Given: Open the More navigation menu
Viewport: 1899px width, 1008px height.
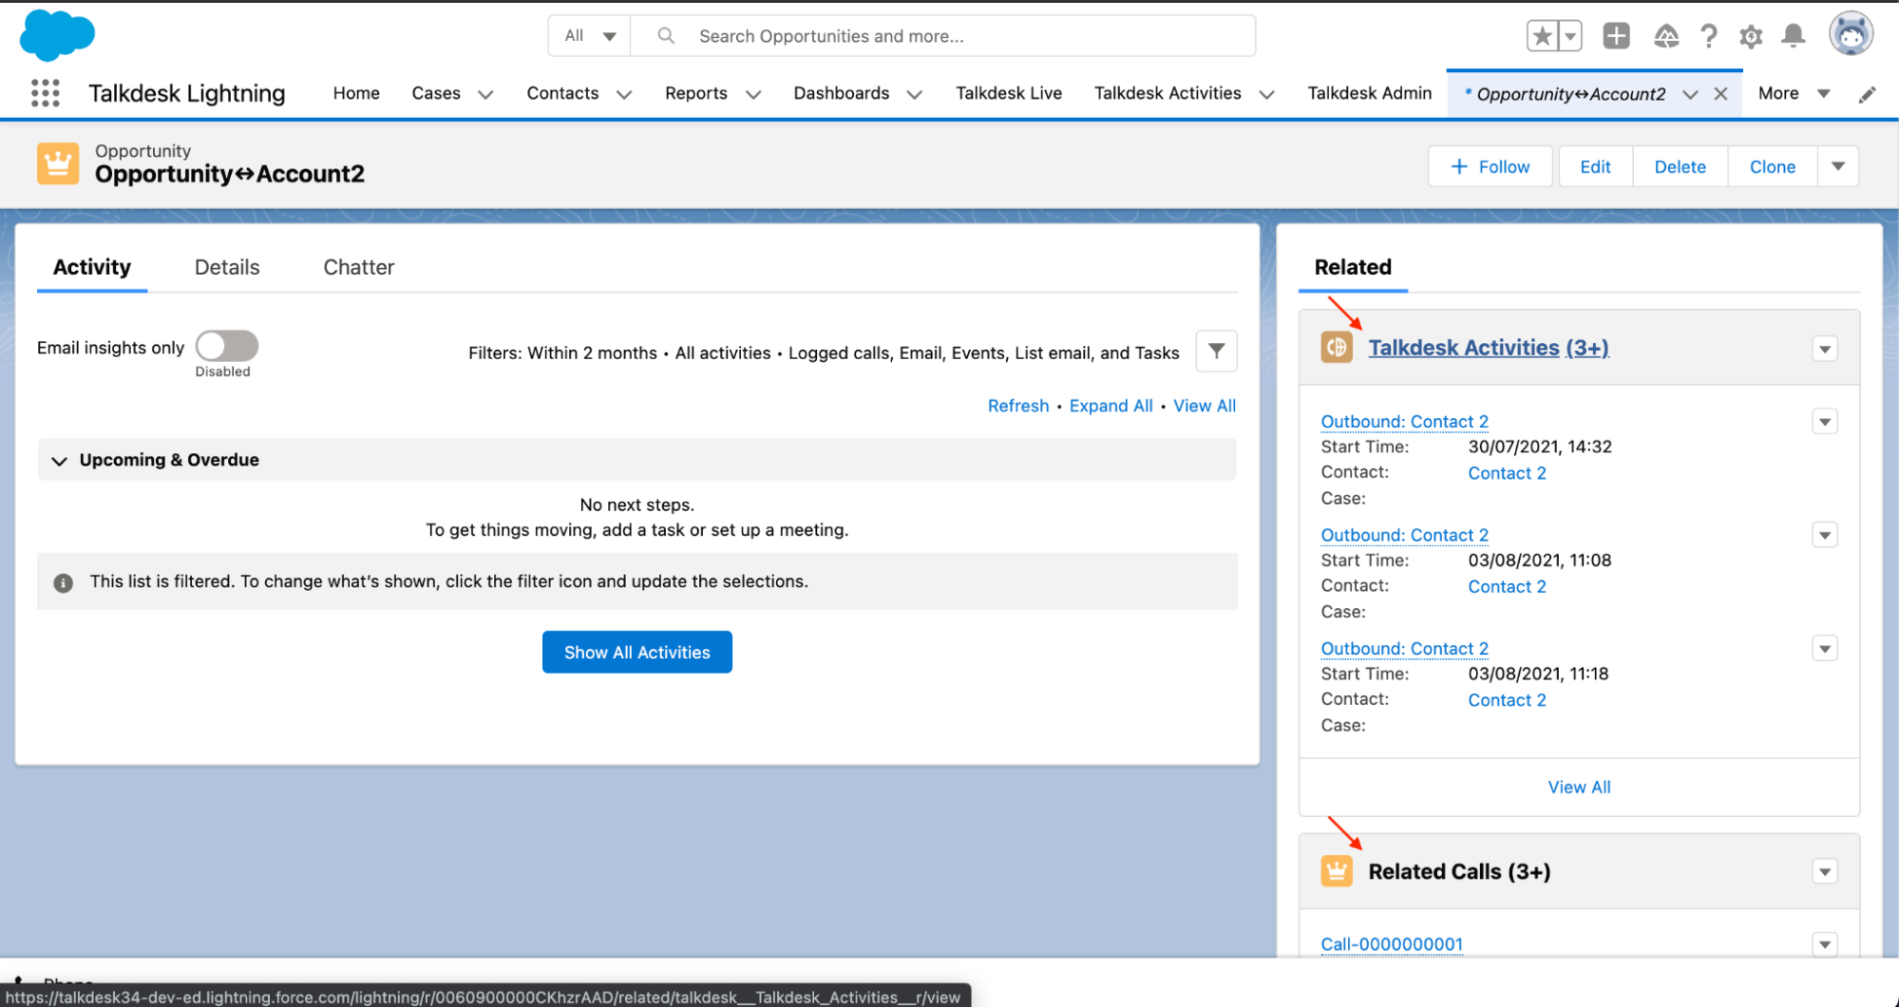Looking at the screenshot, I should tap(1794, 93).
